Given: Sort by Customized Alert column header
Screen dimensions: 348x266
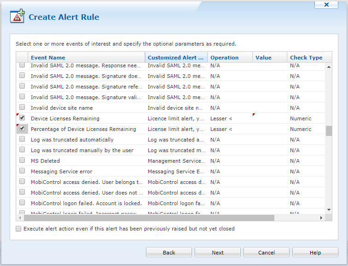Looking at the screenshot, I should click(176, 58).
